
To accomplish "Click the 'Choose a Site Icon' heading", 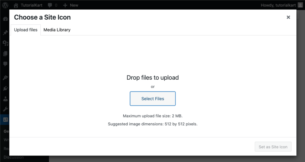I will tap(42, 17).
